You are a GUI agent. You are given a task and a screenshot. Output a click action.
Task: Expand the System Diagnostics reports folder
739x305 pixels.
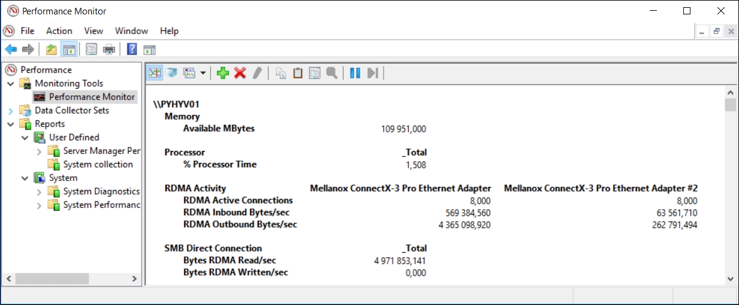[x=40, y=192]
